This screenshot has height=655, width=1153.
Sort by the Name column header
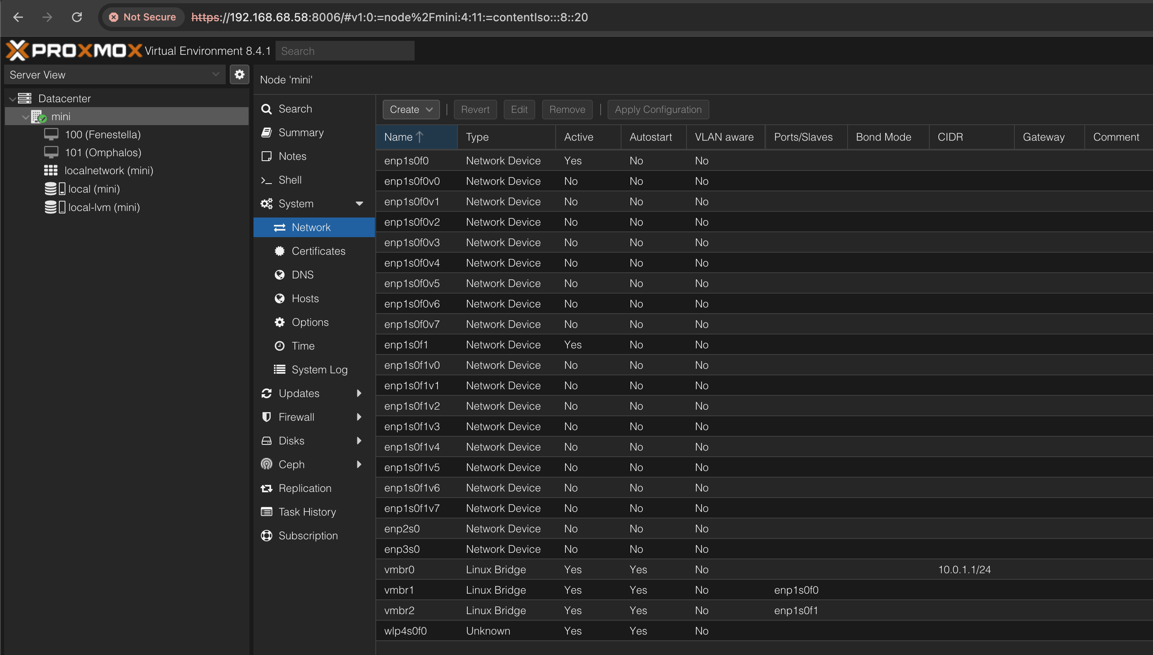(416, 137)
